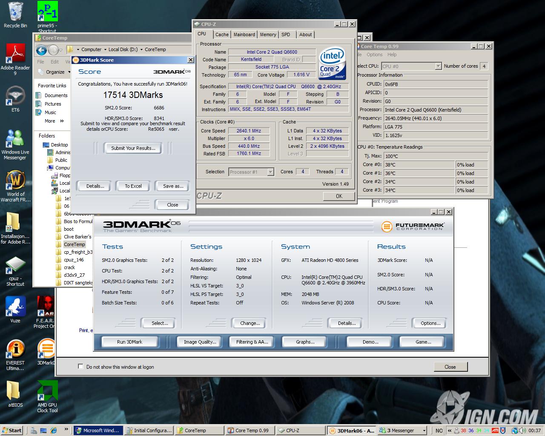Click the Filtering & AA button
This screenshot has height=436, width=545.
click(252, 342)
